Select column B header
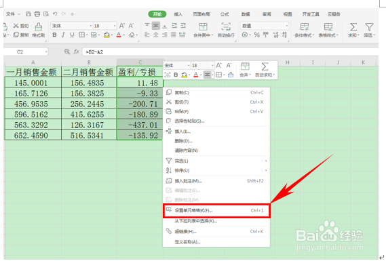The image size is (386, 261). 89,62
